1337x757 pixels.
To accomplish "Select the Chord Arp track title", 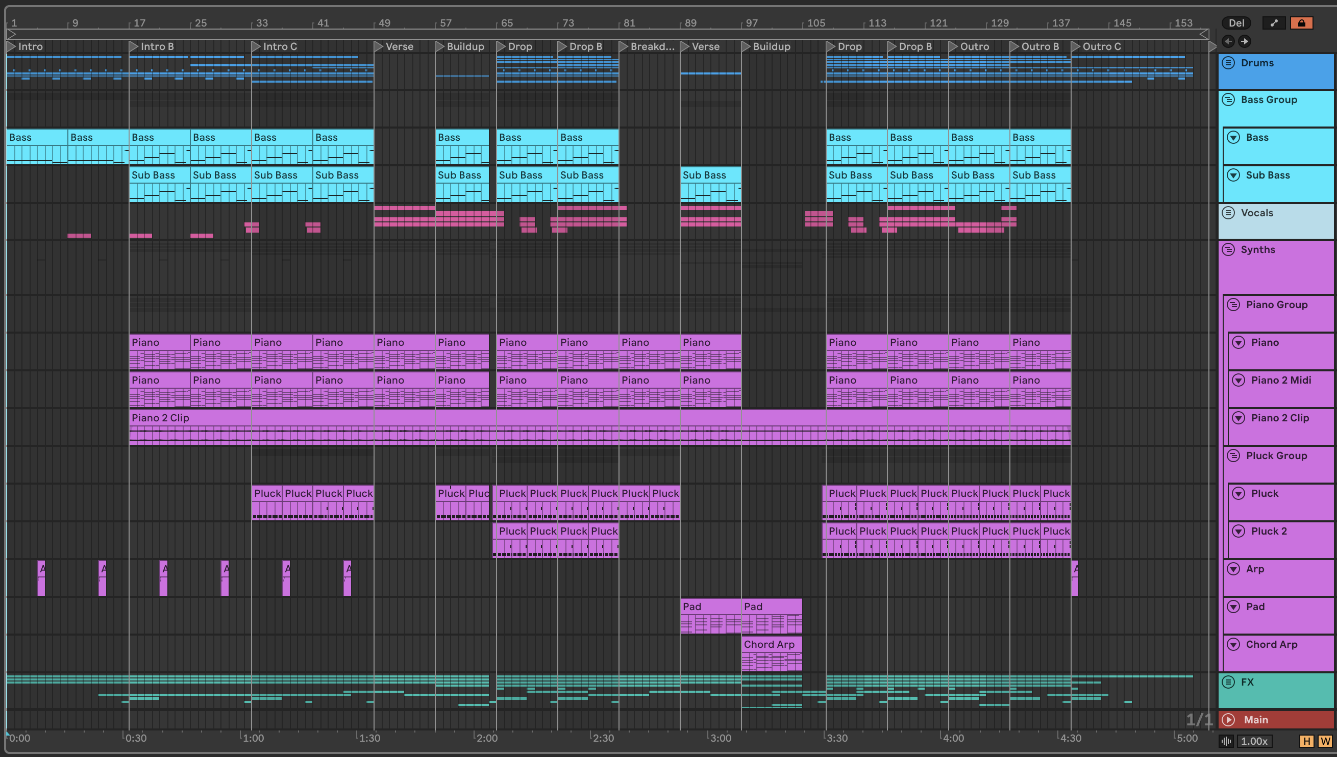I will 1272,645.
